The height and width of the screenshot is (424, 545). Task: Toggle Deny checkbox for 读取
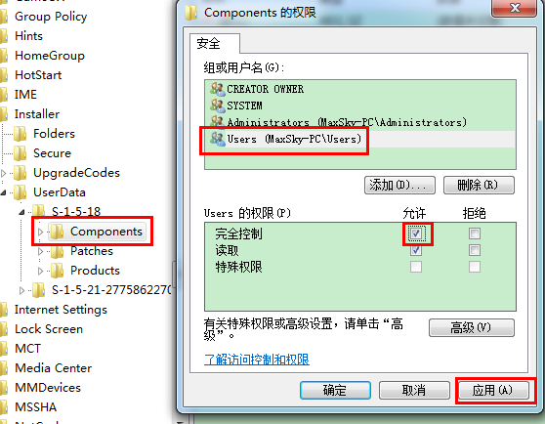coord(475,250)
